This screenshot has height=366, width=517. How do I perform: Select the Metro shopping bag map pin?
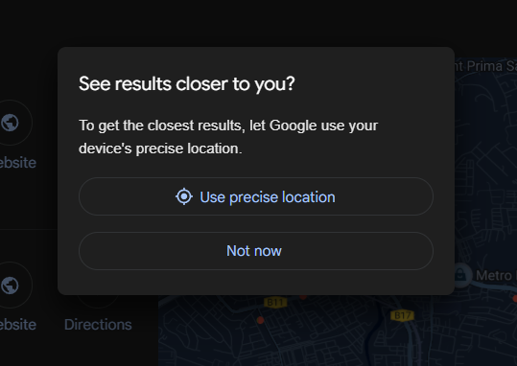pyautogui.click(x=460, y=276)
